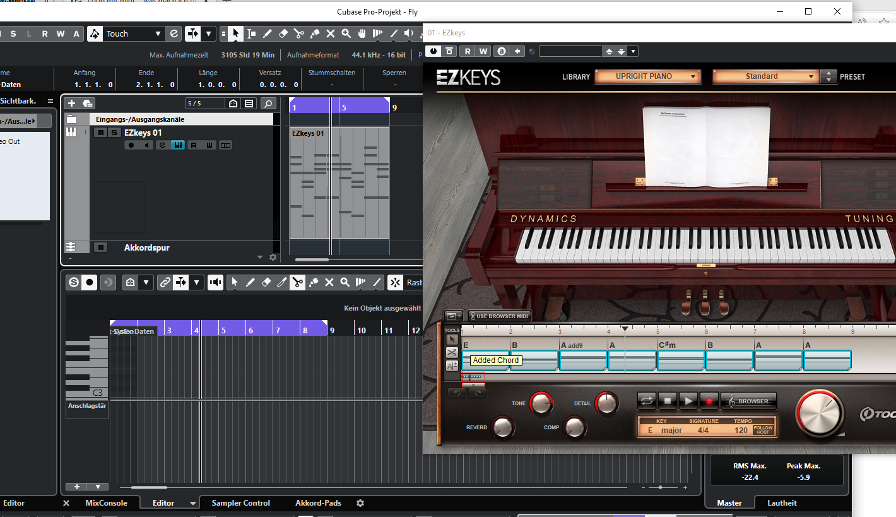Click the EZkeys record button
The width and height of the screenshot is (896, 517).
point(709,401)
